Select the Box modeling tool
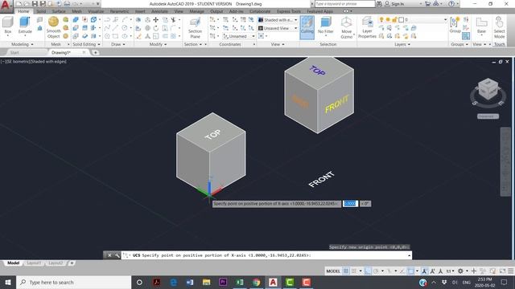515x289 pixels. (8, 26)
